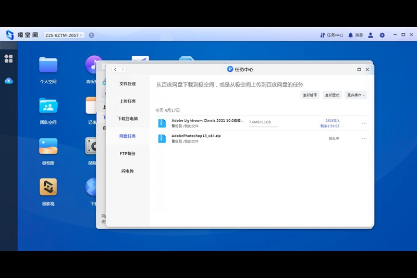This screenshot has width=417, height=278.
Task: Click the user account icon in top bar
Action: (x=371, y=35)
